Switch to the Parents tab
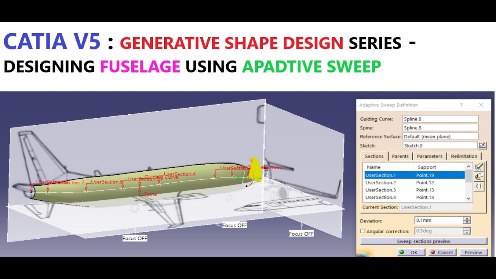 coord(400,156)
